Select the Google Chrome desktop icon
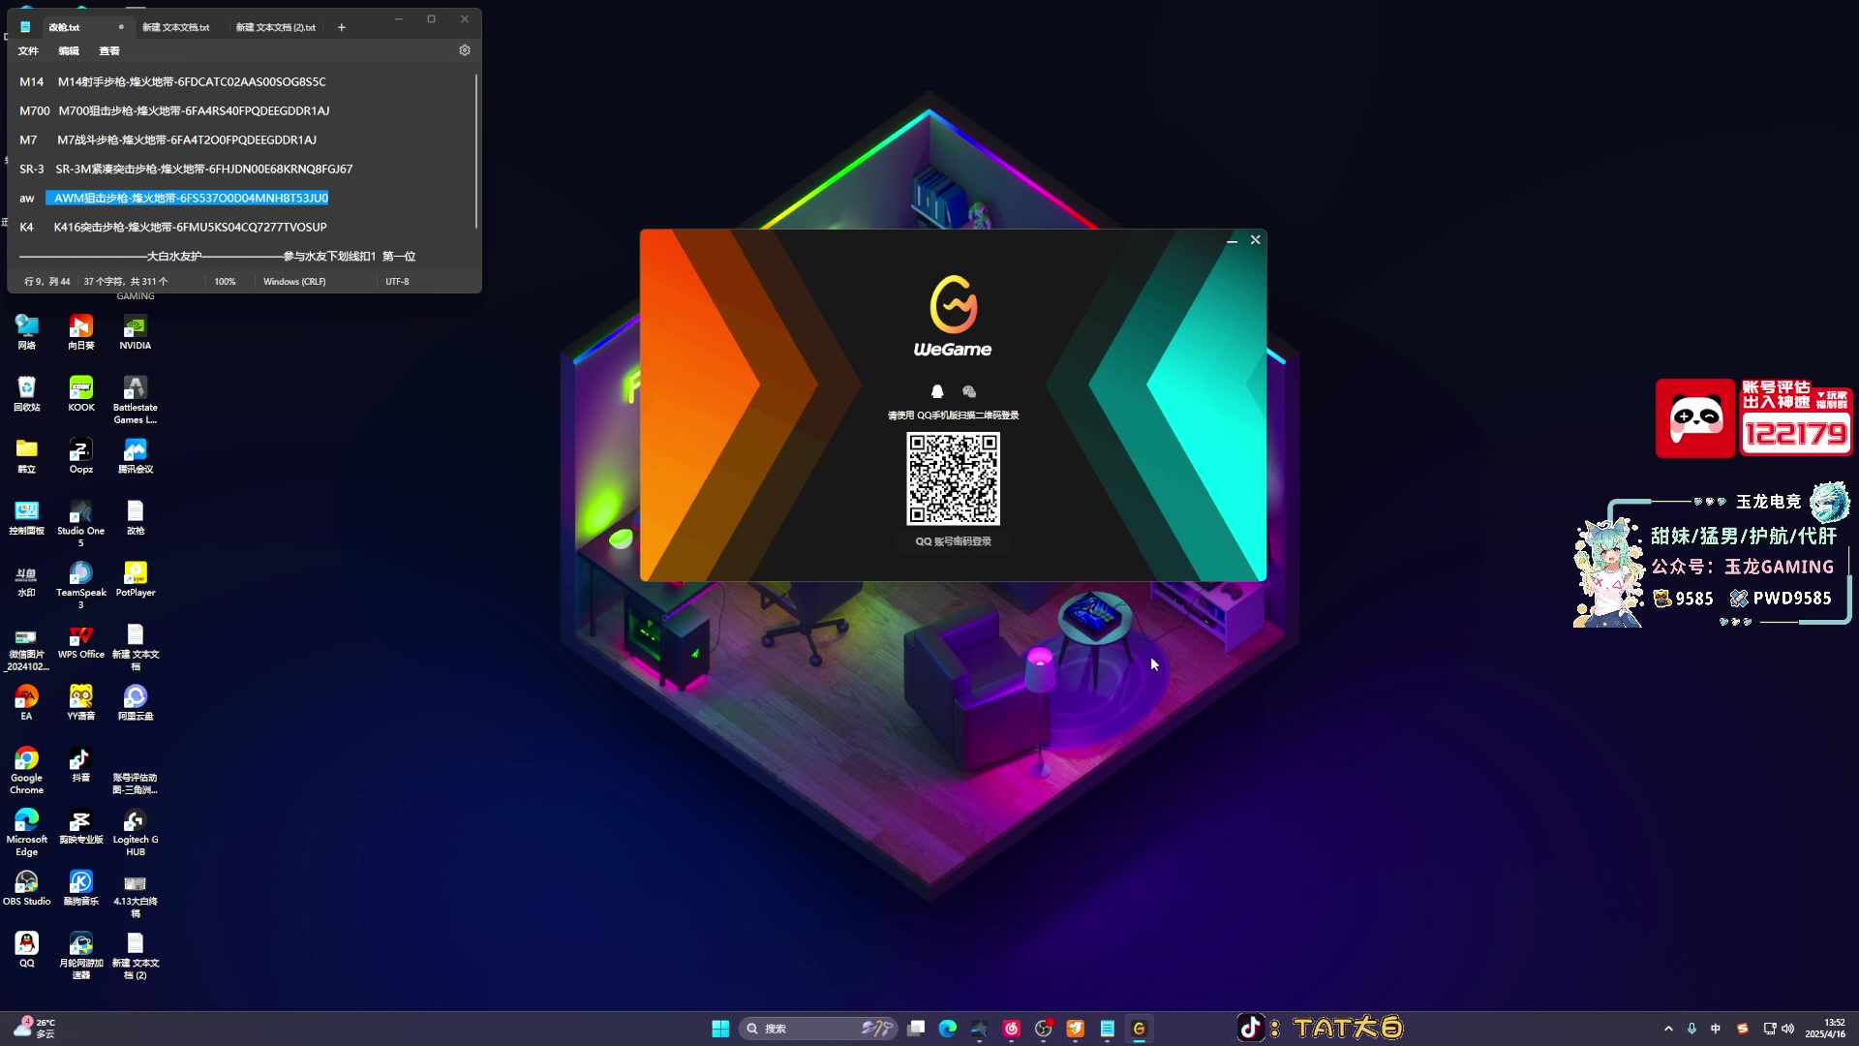 point(27,771)
